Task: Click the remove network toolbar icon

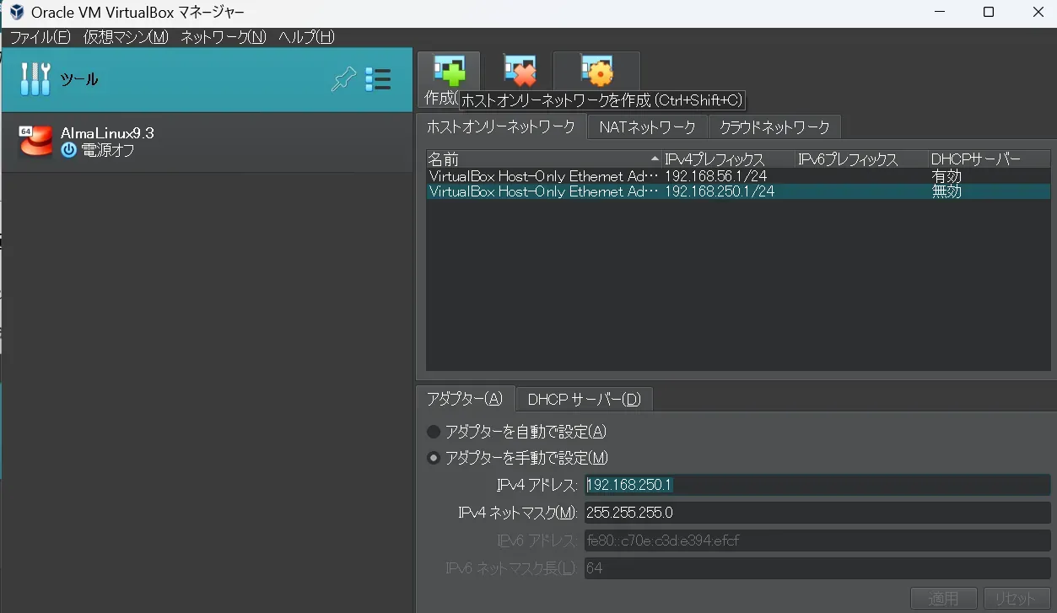Action: point(520,72)
